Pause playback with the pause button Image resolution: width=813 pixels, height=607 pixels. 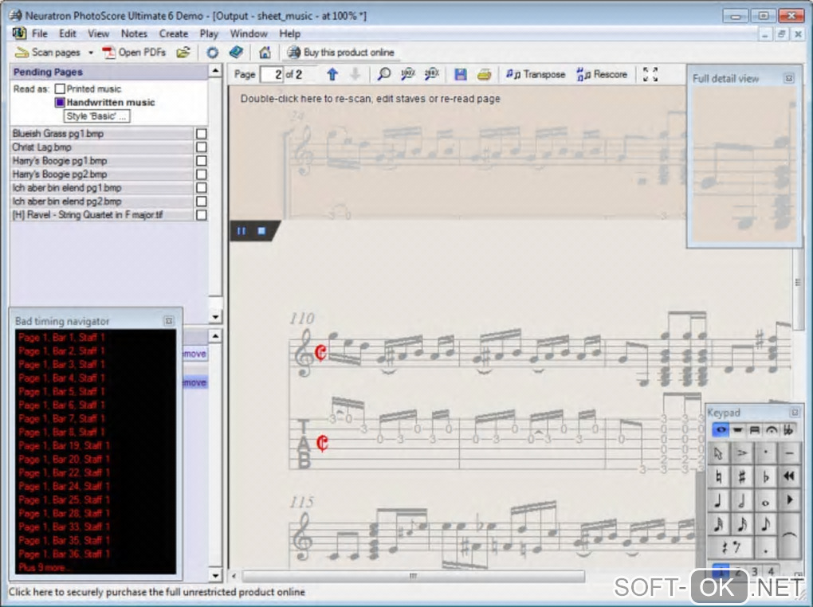click(242, 231)
